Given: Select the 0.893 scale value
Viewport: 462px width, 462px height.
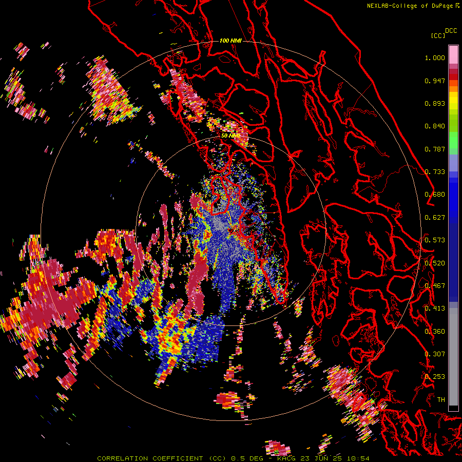Looking at the screenshot, I should tap(435, 103).
